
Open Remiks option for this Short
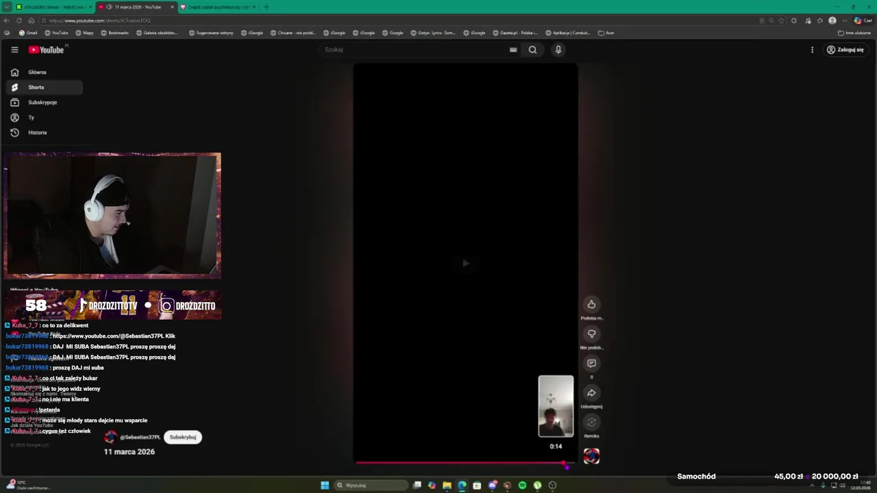pyautogui.click(x=591, y=422)
